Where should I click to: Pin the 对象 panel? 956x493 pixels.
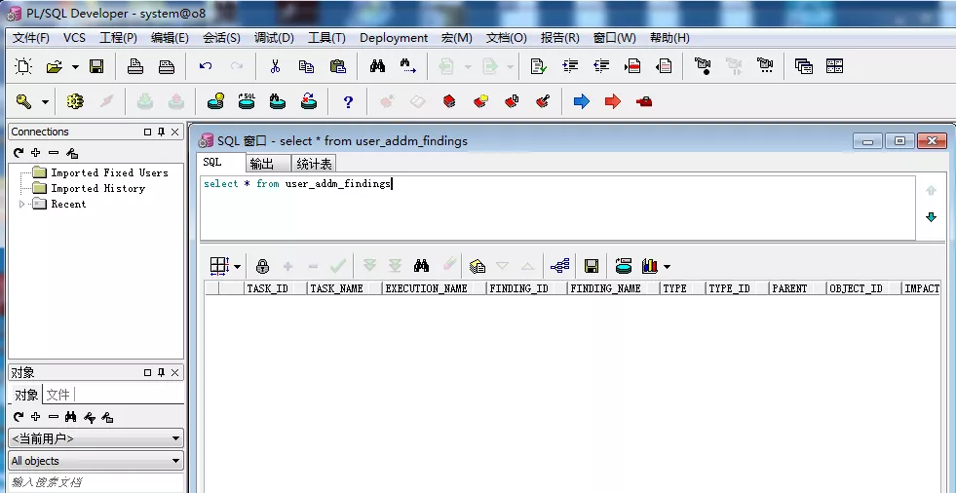(161, 372)
